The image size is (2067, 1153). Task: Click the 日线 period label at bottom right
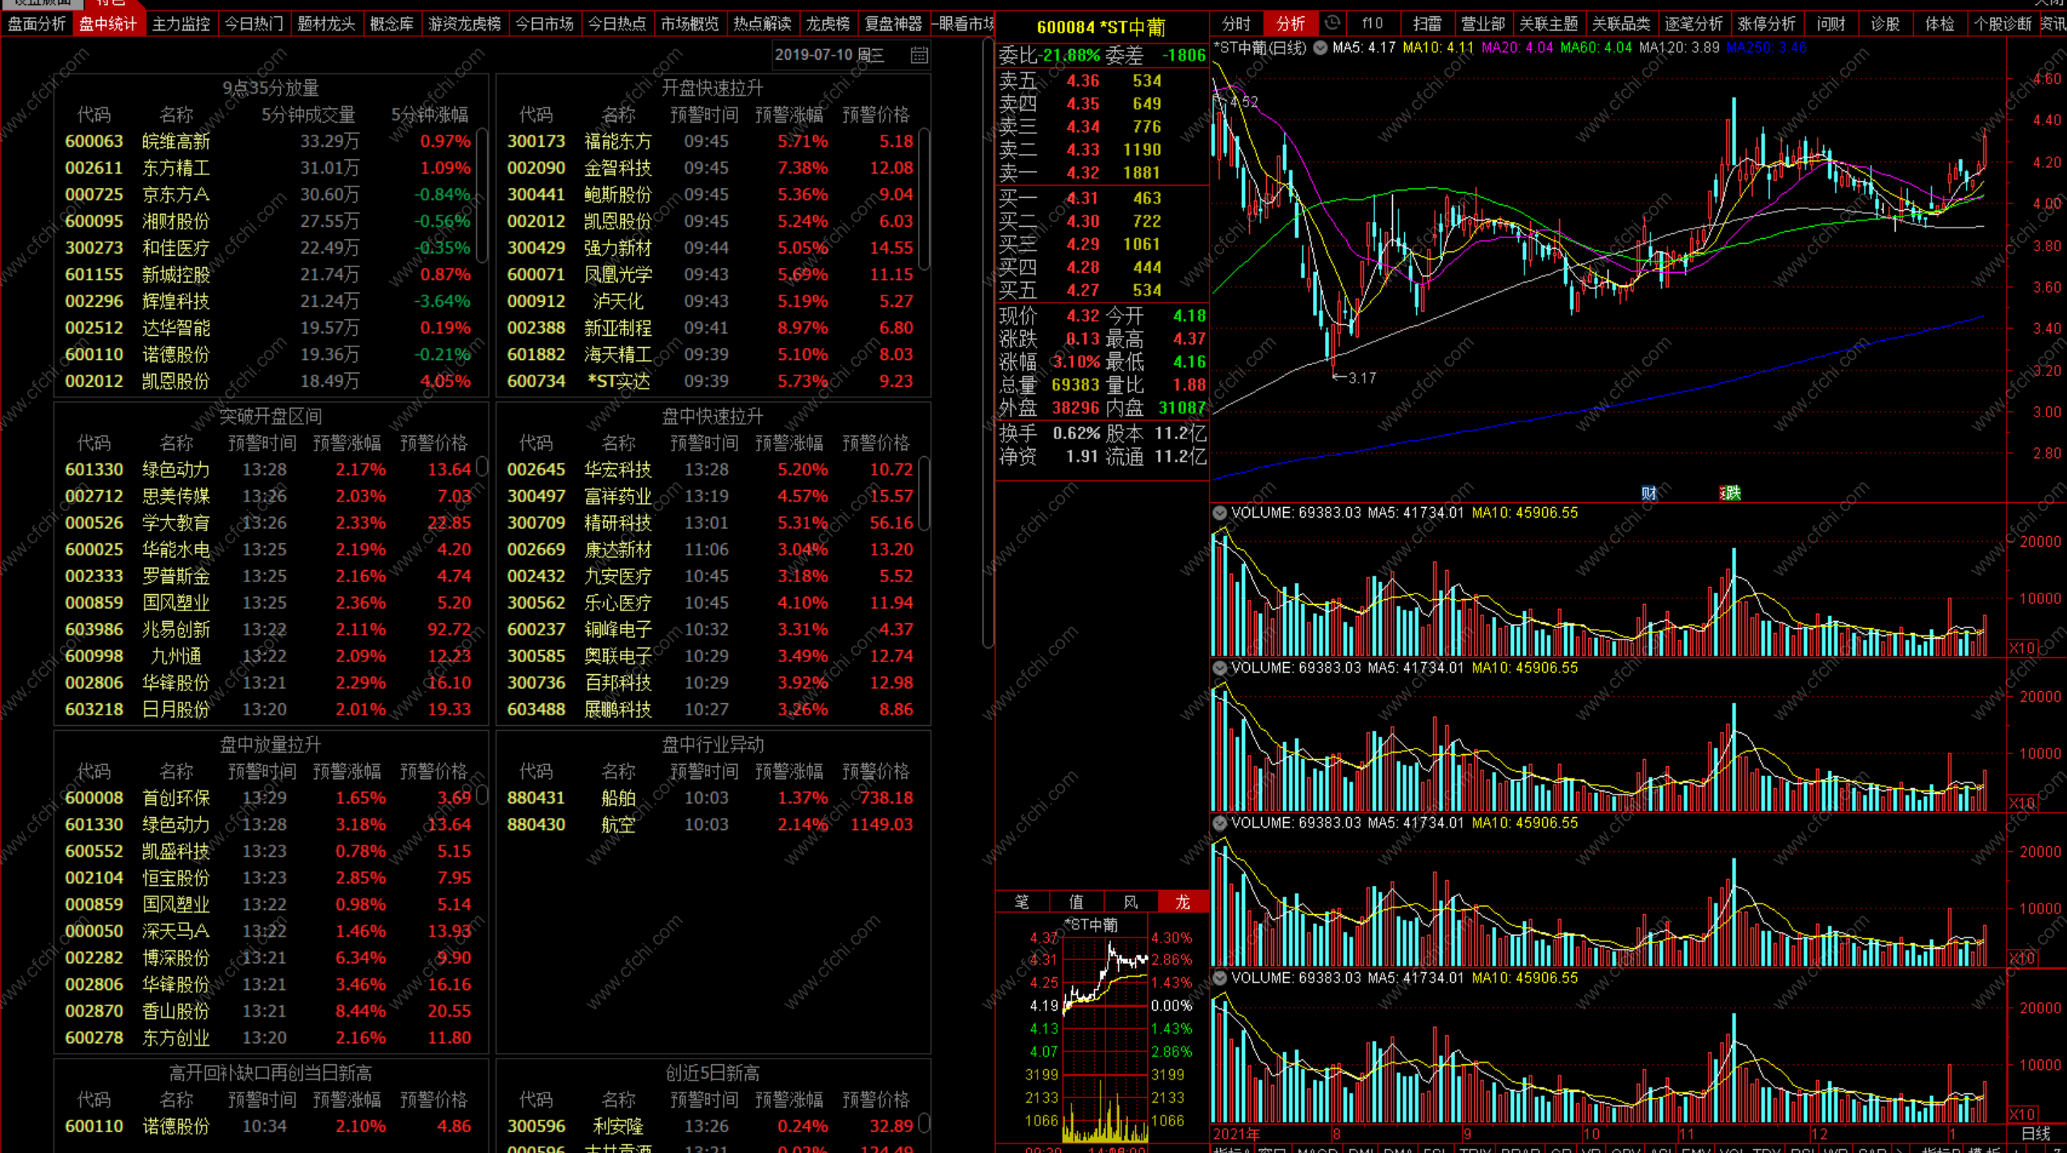(x=2036, y=1134)
